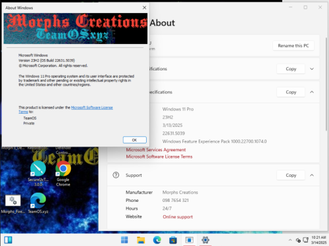Open SecureUxTheme desktop shortcut

click(38, 173)
